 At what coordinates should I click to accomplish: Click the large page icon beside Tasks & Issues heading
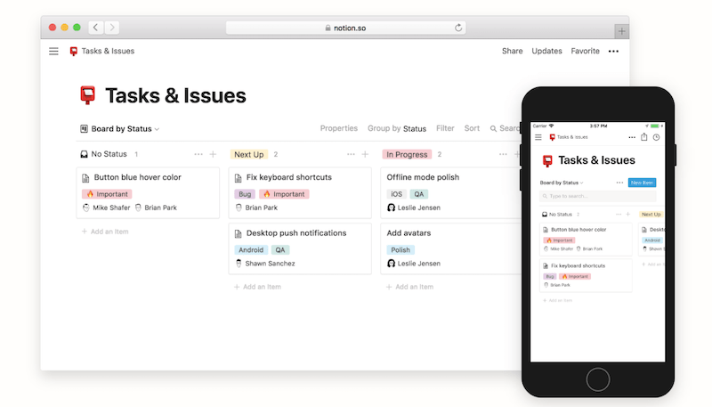(87, 95)
